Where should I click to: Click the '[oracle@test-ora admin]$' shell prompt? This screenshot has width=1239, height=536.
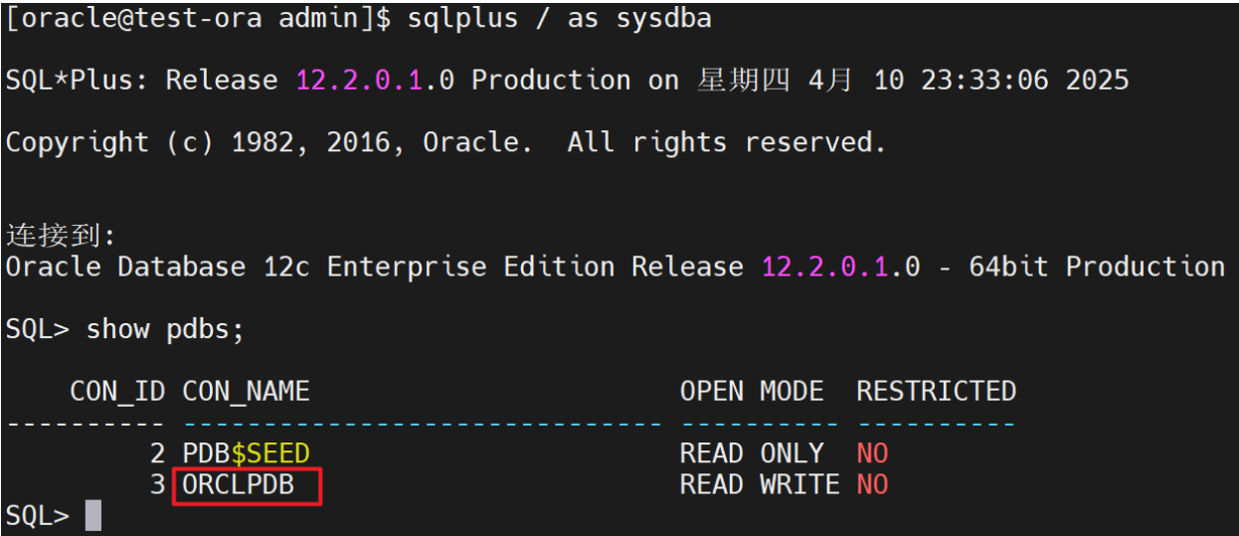(x=198, y=19)
